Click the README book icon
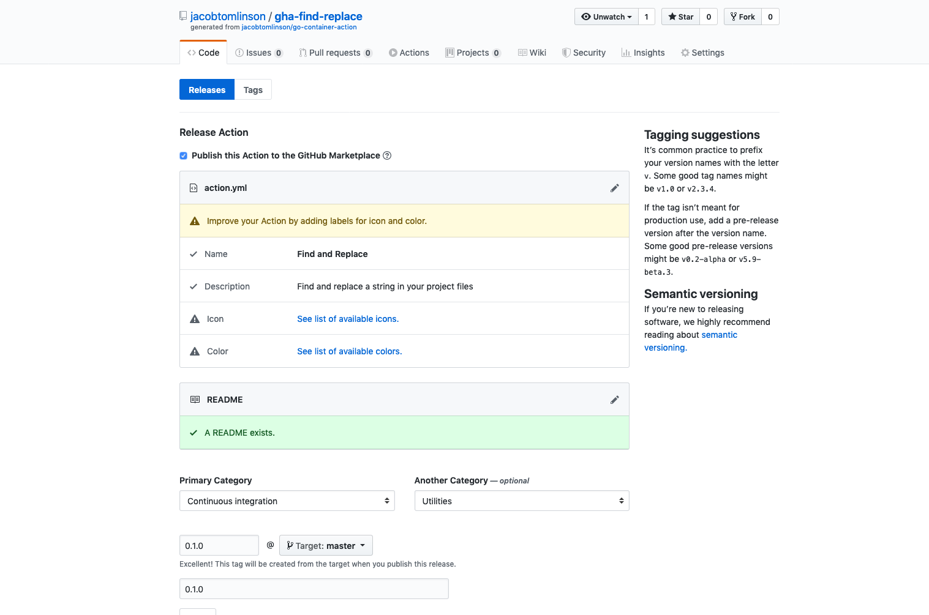This screenshot has height=615, width=929. click(195, 400)
